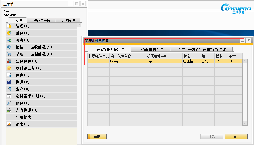254x145 pixels.
Task: Click the 物料需求计划(M) icon
Action: 9,96
